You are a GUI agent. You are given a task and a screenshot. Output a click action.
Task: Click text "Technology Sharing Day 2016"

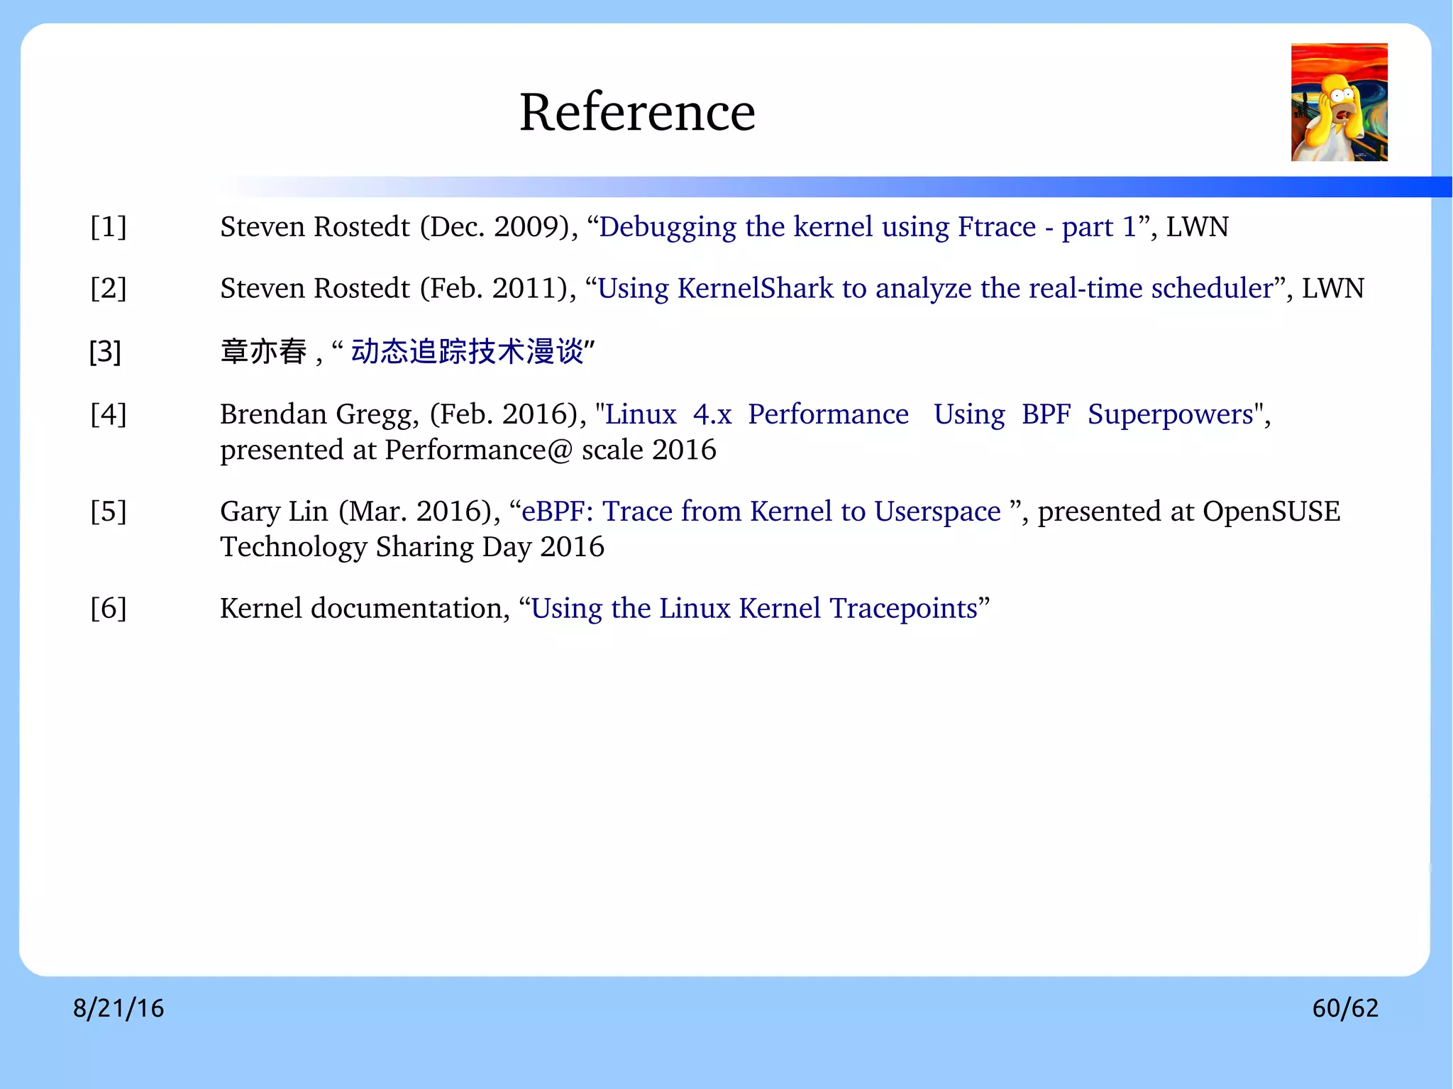pos(412,548)
